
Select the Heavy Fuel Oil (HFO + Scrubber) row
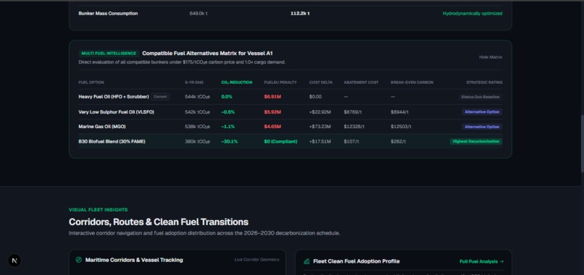coord(290,97)
